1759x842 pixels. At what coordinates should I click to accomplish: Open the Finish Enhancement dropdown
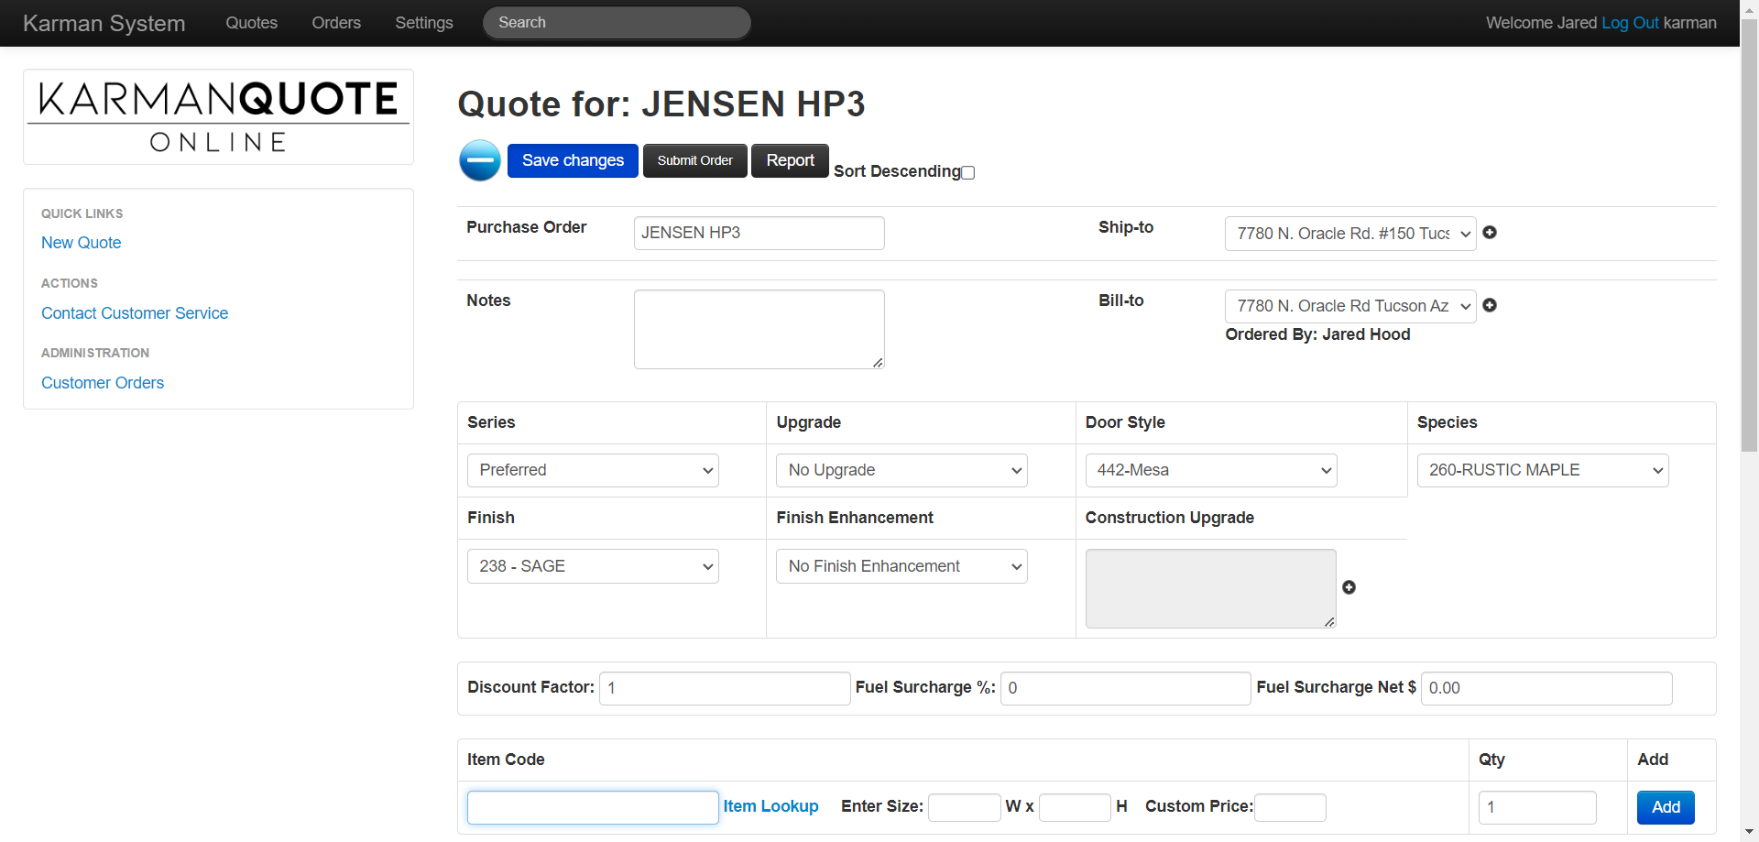[x=901, y=566]
